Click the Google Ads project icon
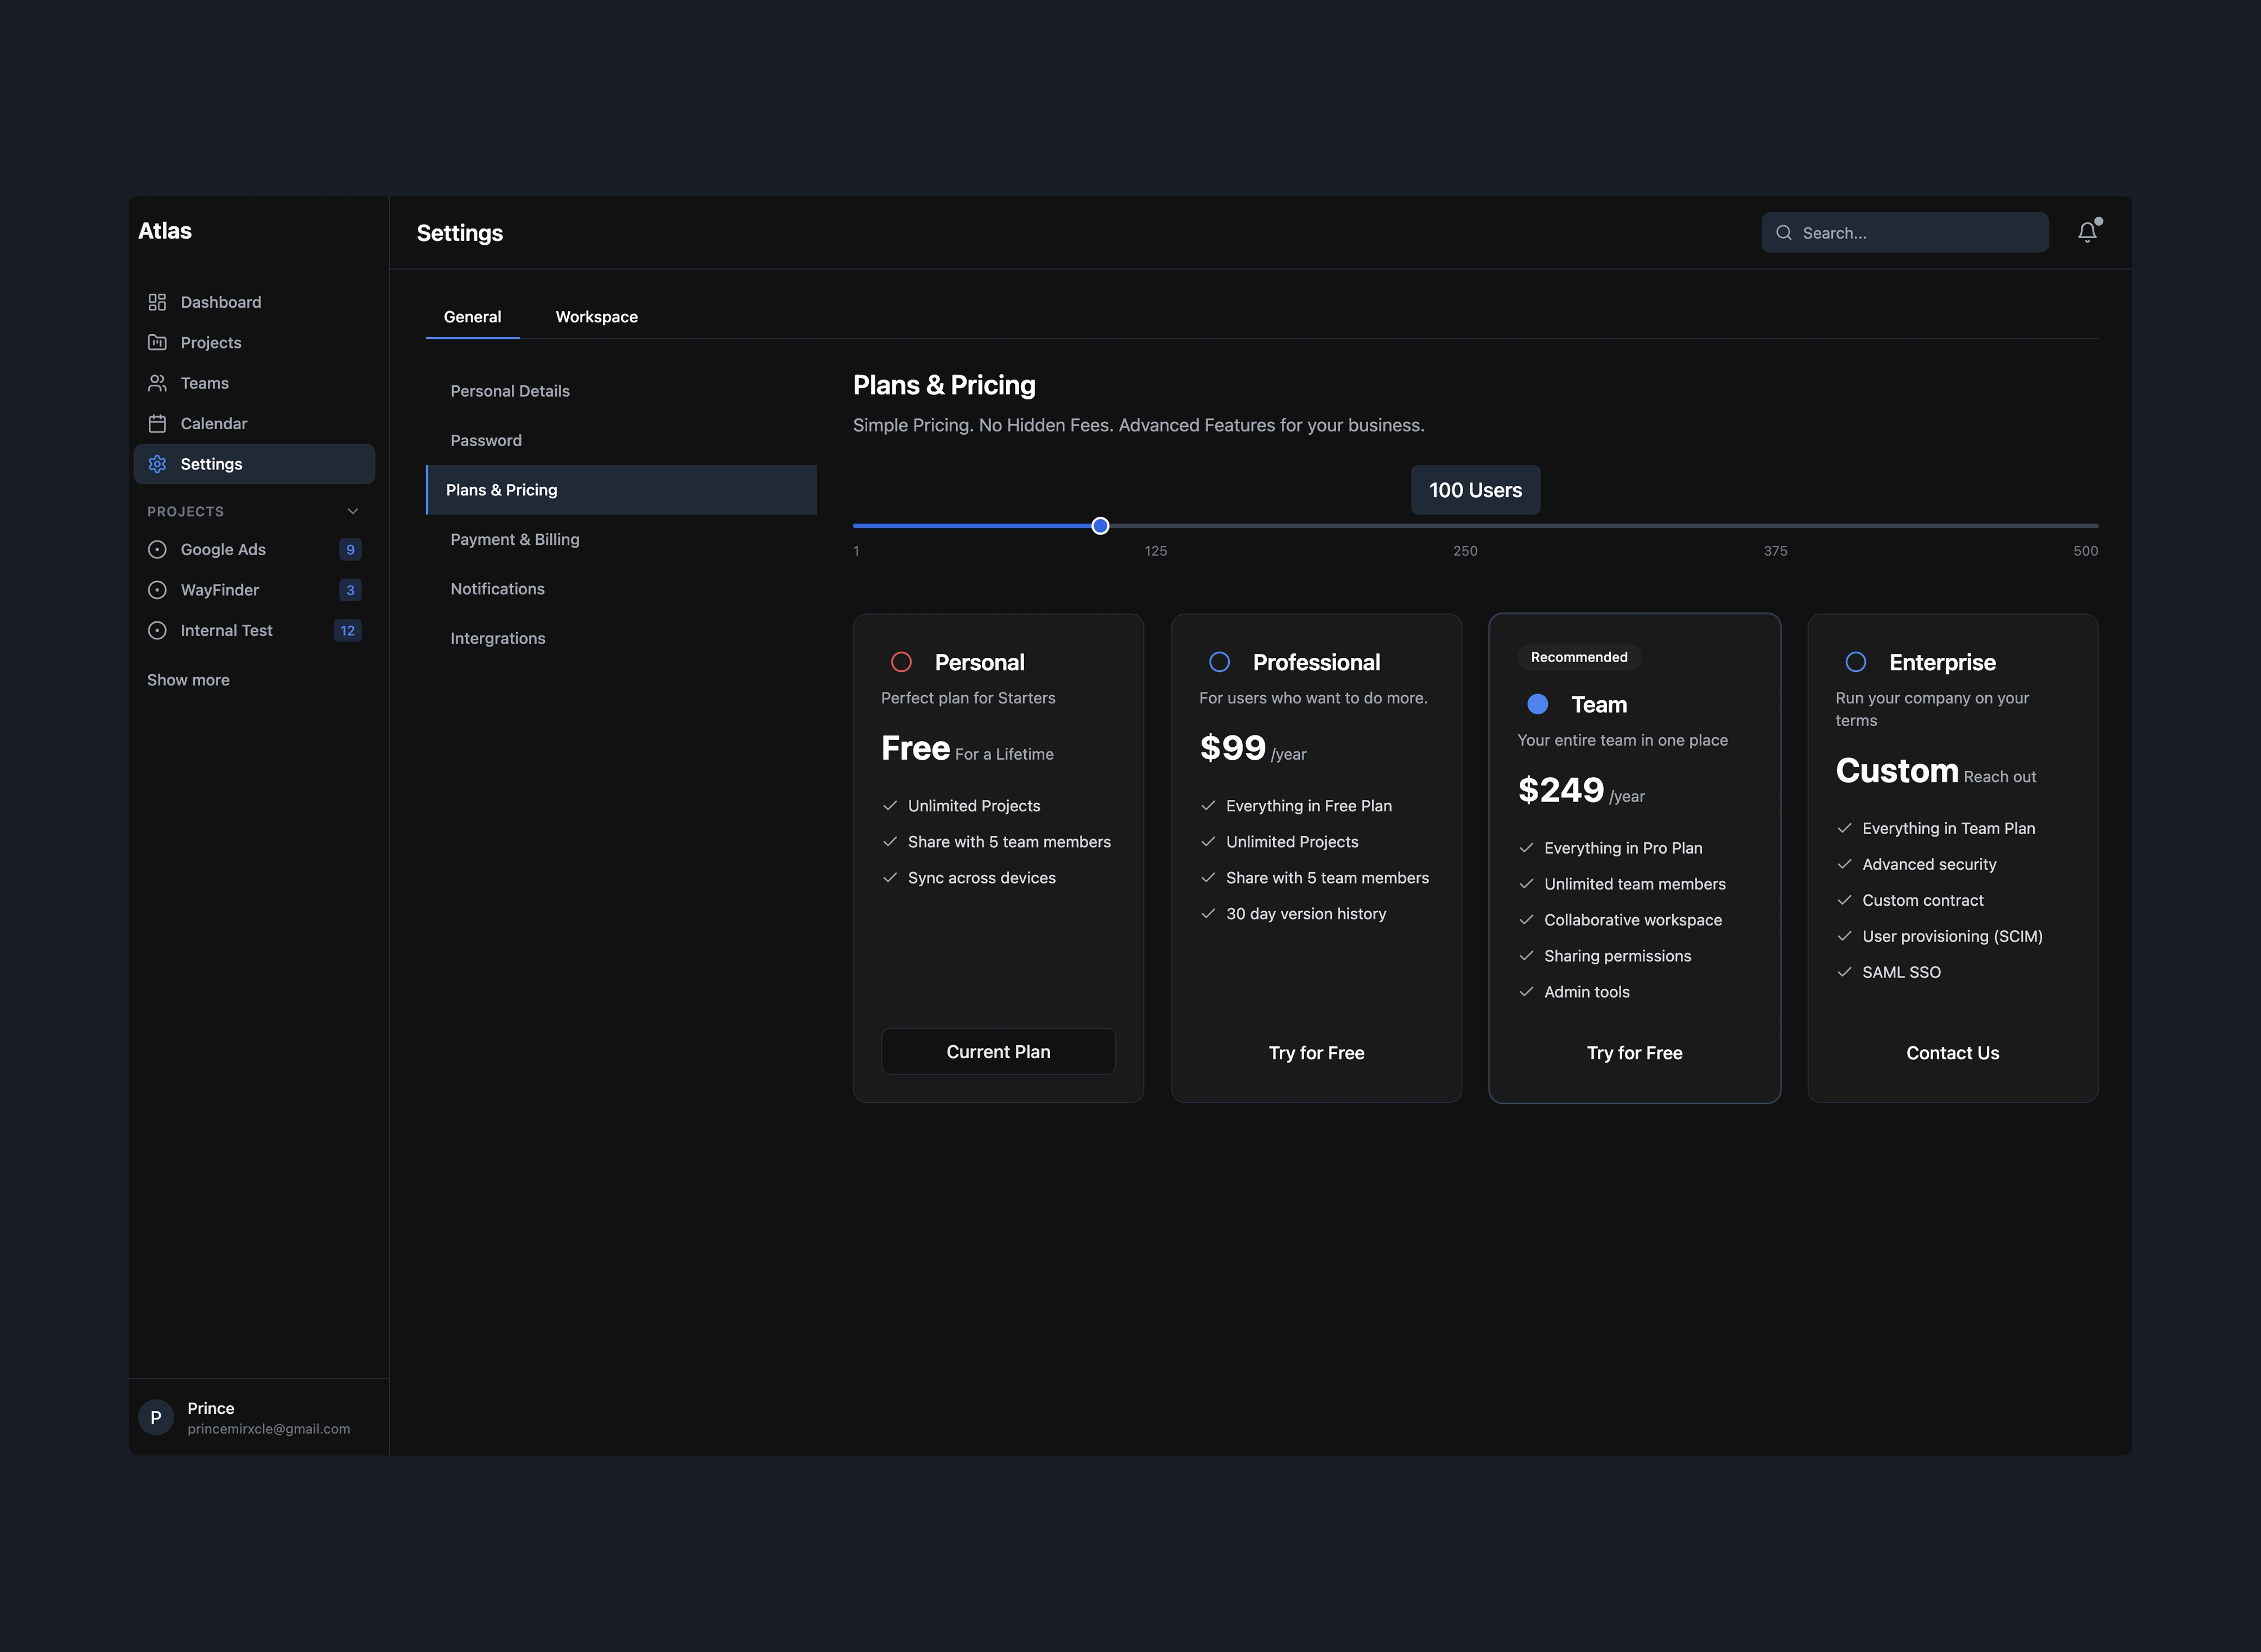The image size is (2261, 1652). pyautogui.click(x=157, y=549)
